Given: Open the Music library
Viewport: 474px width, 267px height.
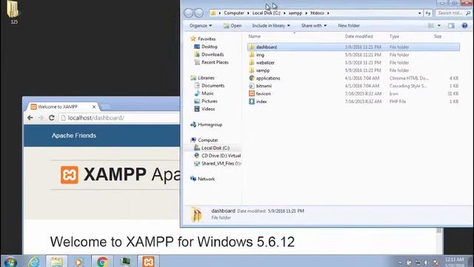Looking at the screenshot, I should (207, 93).
